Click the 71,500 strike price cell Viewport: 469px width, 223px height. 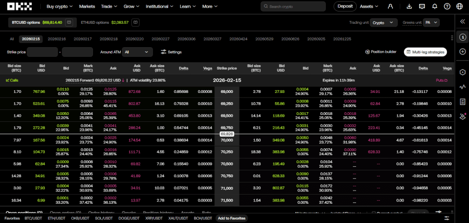227,200
